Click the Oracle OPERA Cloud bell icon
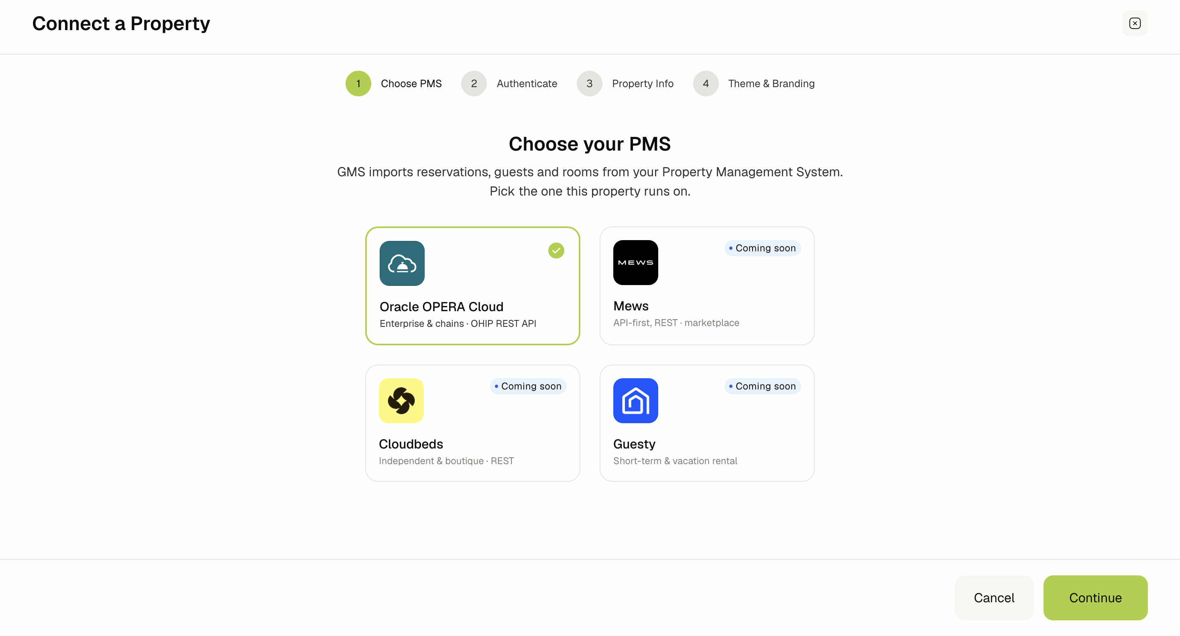The width and height of the screenshot is (1180, 636). pyautogui.click(x=402, y=263)
